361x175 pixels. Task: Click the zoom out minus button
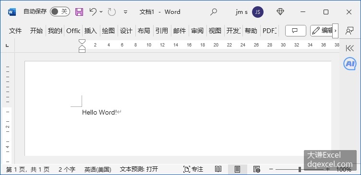[271, 169]
